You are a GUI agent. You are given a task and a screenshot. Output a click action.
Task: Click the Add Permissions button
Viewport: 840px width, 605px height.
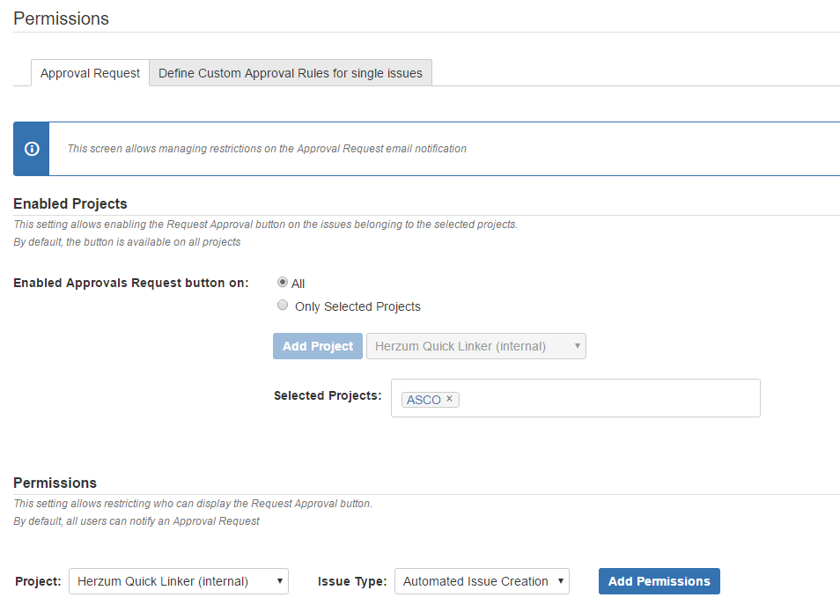pos(659,581)
